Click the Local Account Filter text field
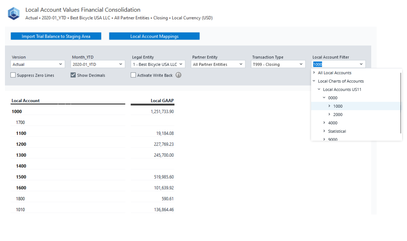The width and height of the screenshot is (407, 241). coord(334,64)
